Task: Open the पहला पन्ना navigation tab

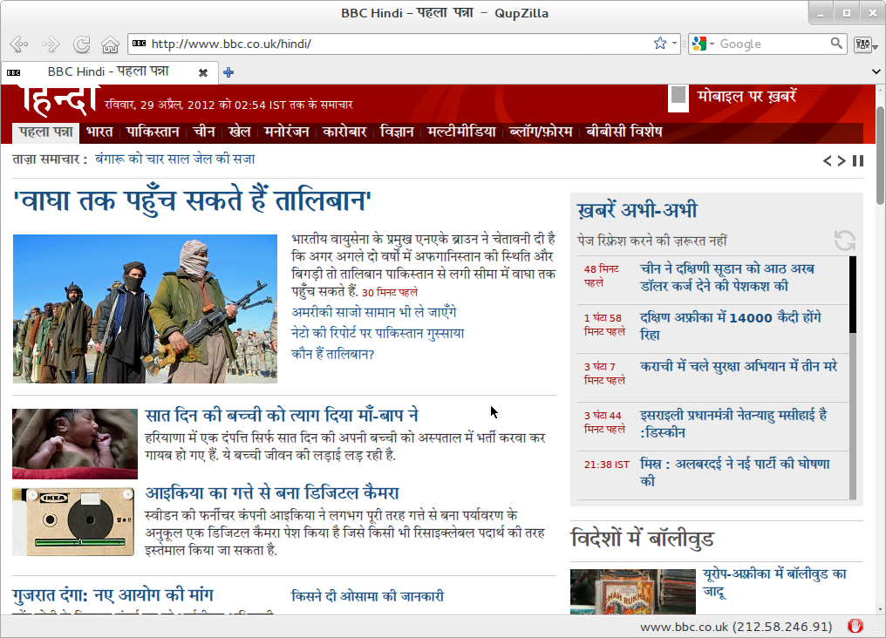Action: coord(45,132)
